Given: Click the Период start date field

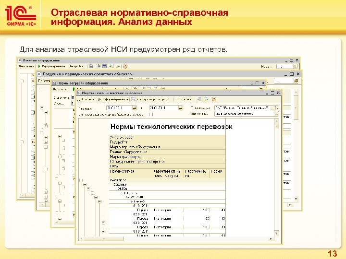Looking at the screenshot, I should pyautogui.click(x=119, y=108).
